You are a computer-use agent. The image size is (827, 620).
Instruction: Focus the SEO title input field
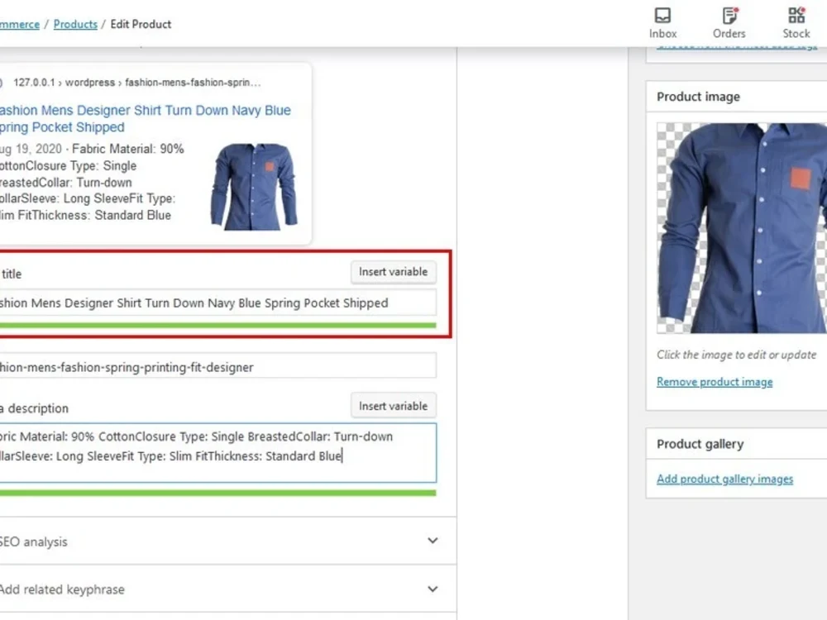pos(218,303)
